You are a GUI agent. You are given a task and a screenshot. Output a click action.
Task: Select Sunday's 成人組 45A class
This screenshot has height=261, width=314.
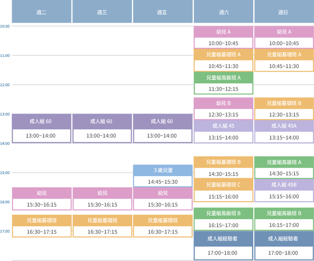pyautogui.click(x=284, y=132)
